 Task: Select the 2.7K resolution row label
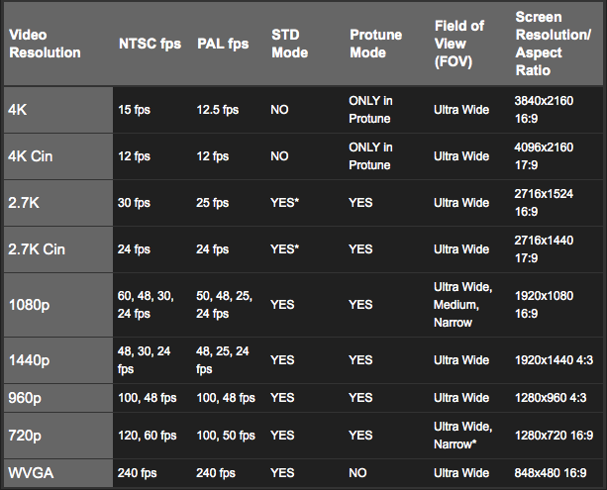(x=26, y=202)
